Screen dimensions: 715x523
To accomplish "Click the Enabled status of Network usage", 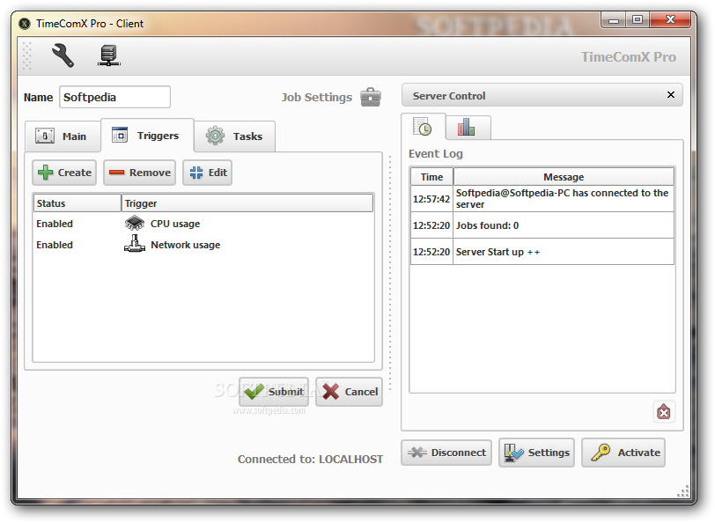I will [55, 245].
